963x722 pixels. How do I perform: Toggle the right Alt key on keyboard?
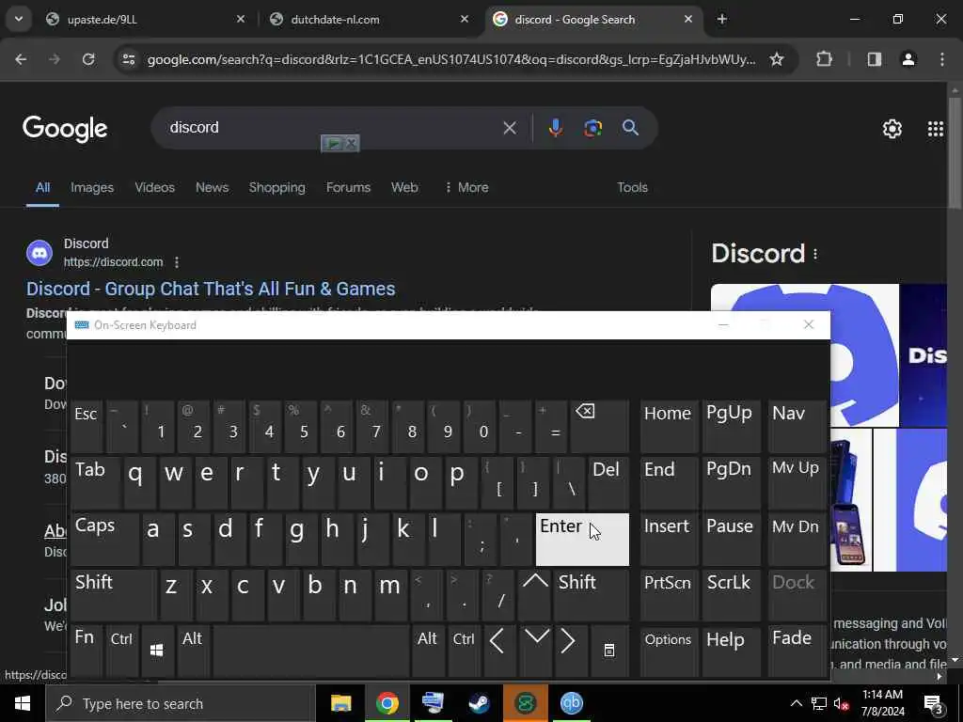pos(428,651)
